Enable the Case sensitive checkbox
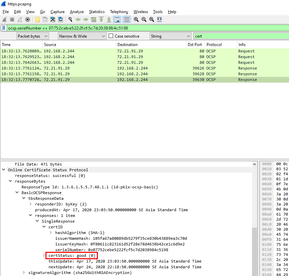This screenshot has height=276, width=289. click(111, 36)
